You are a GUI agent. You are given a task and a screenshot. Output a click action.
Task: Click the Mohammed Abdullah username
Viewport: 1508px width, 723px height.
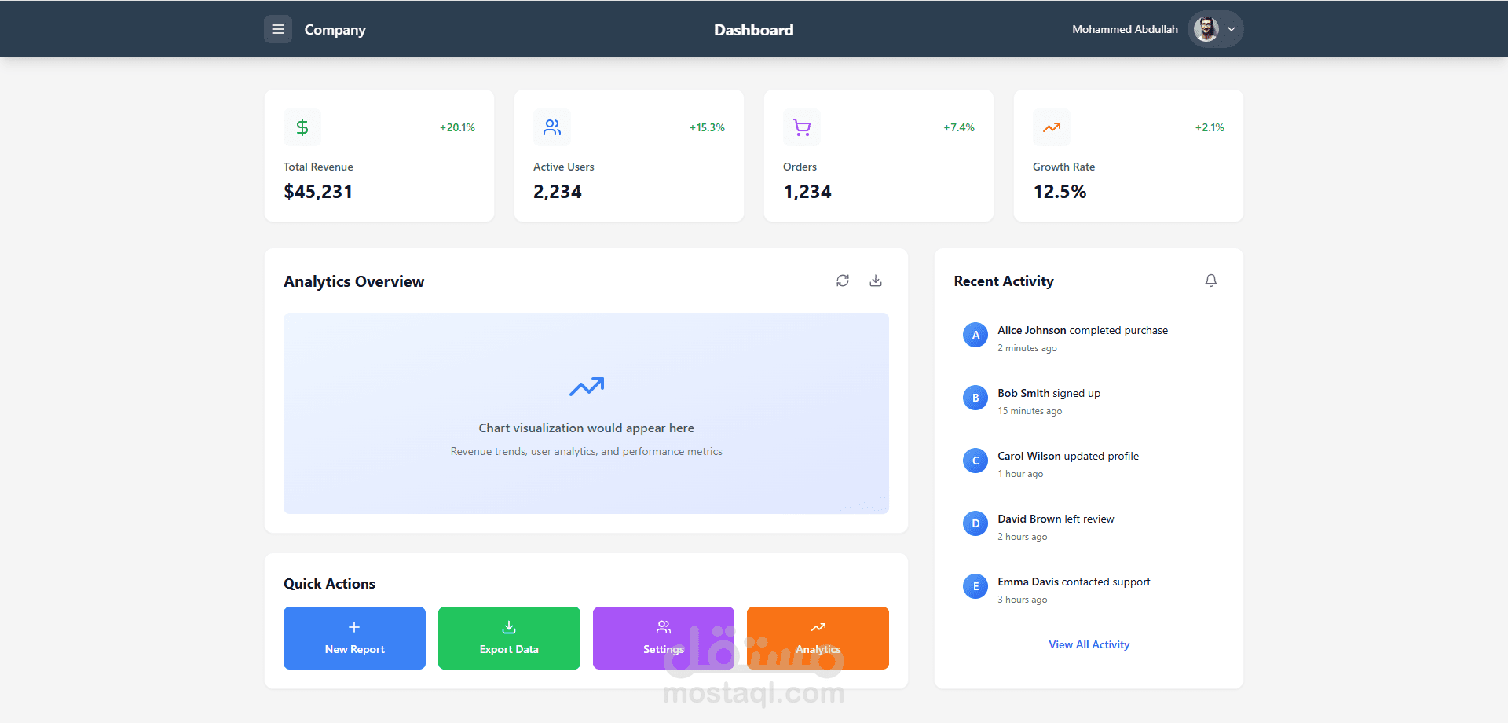click(x=1125, y=29)
